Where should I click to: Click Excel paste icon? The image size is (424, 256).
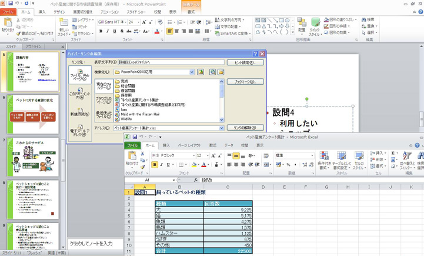[x=132, y=157]
